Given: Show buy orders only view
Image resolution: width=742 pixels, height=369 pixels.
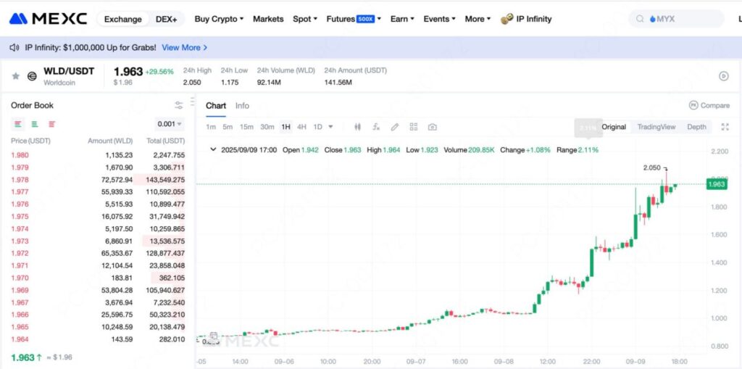Looking at the screenshot, I should pyautogui.click(x=35, y=124).
